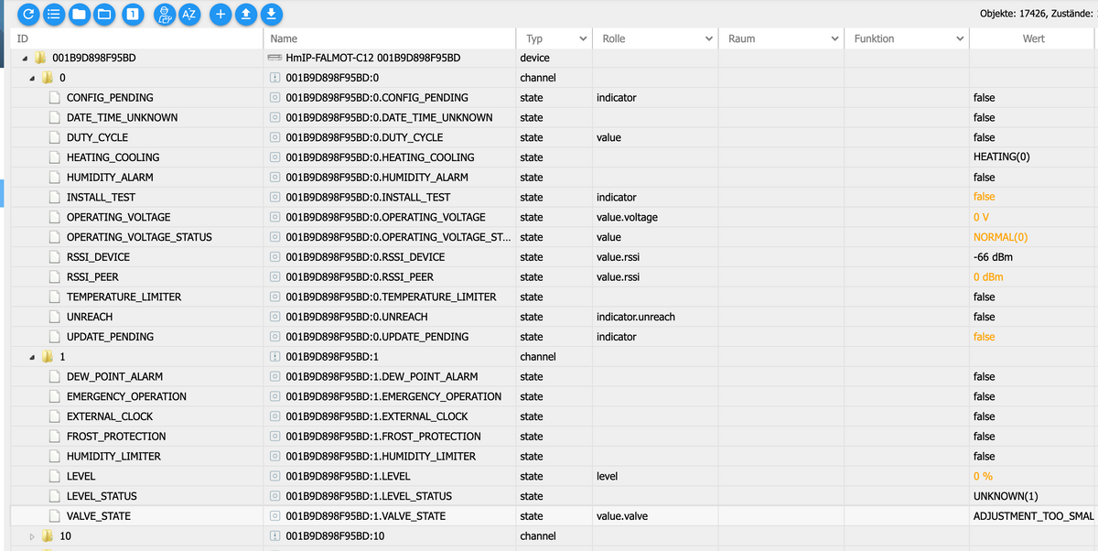Click the expand one level icon
Viewport: 1098px width, 551px height.
(133, 14)
